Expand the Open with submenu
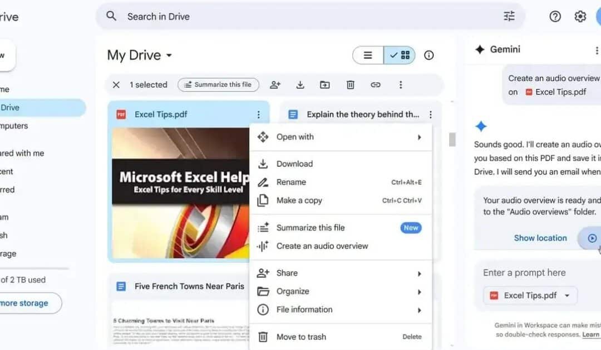Viewport: 601px width, 350px height. click(x=420, y=137)
